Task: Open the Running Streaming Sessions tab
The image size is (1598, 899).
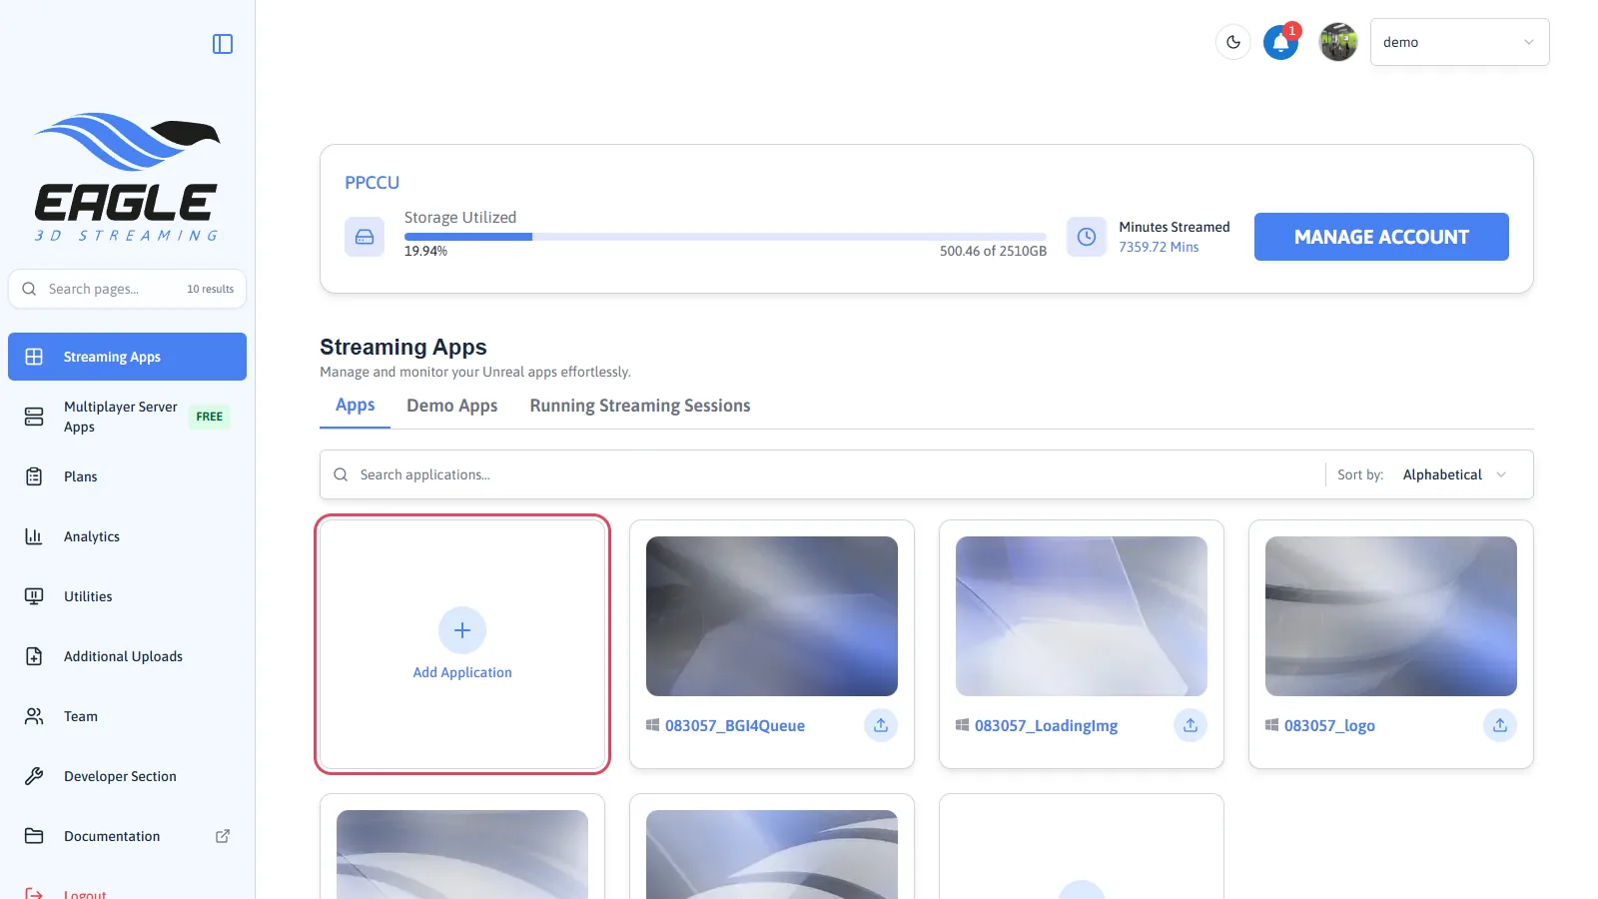Action: [640, 406]
